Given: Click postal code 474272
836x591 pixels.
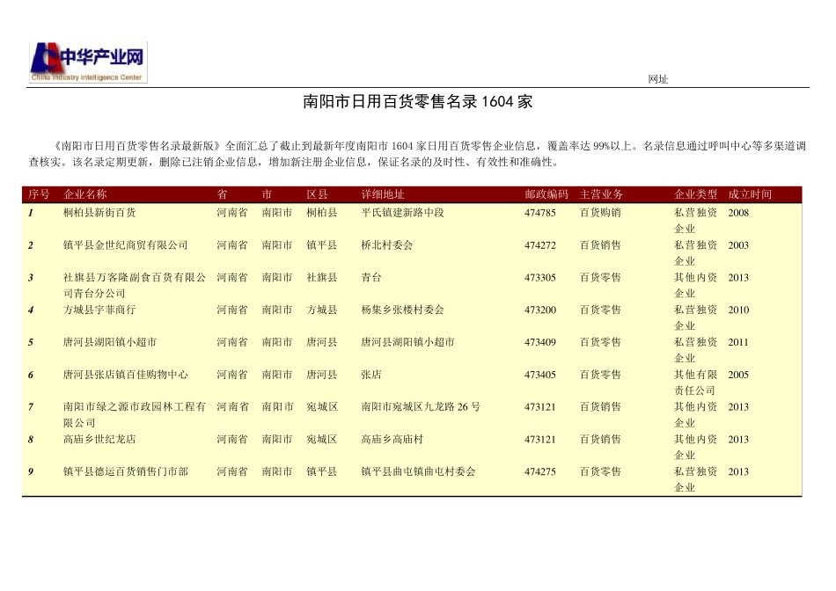Looking at the screenshot, I should point(540,245).
